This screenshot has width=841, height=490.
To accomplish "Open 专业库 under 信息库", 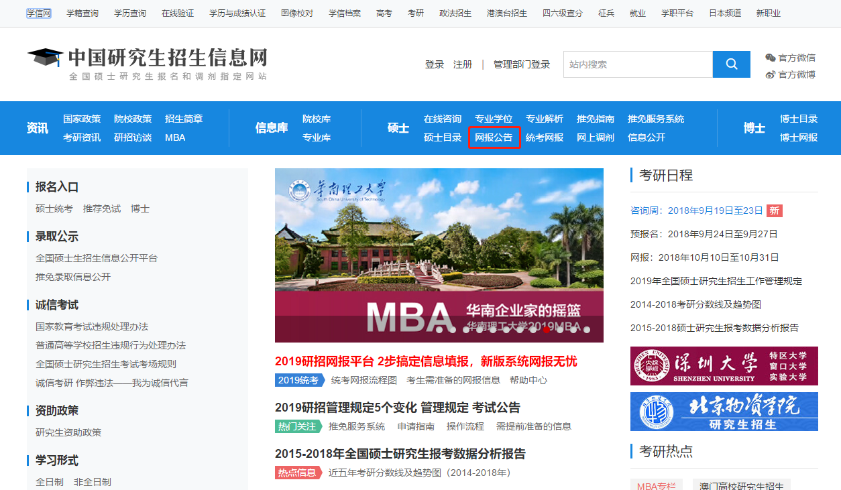I will coord(317,137).
